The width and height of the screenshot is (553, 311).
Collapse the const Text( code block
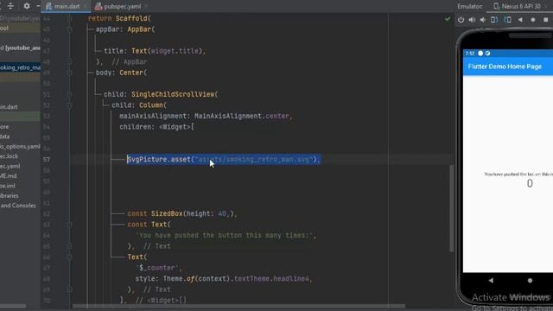tap(69, 225)
